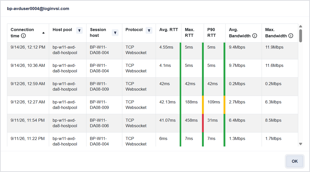The width and height of the screenshot is (310, 172).
Task: Pick the 9/11/26, 11:22 PM connection time
Action: 28,139
